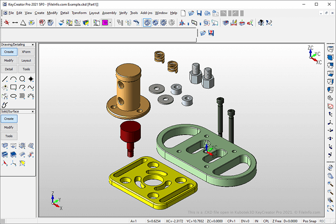This screenshot has width=336, height=224.
Task: Click the DV=0 status field
Action: [245, 221]
